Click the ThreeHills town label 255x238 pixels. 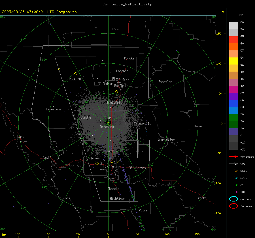pyautogui.click(x=143, y=124)
